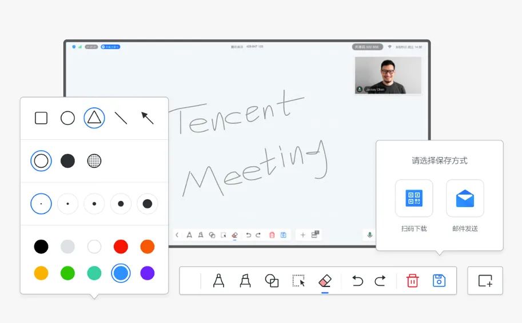Image resolution: width=522 pixels, height=323 pixels.
Task: Choose the email send option
Action: coord(465,199)
